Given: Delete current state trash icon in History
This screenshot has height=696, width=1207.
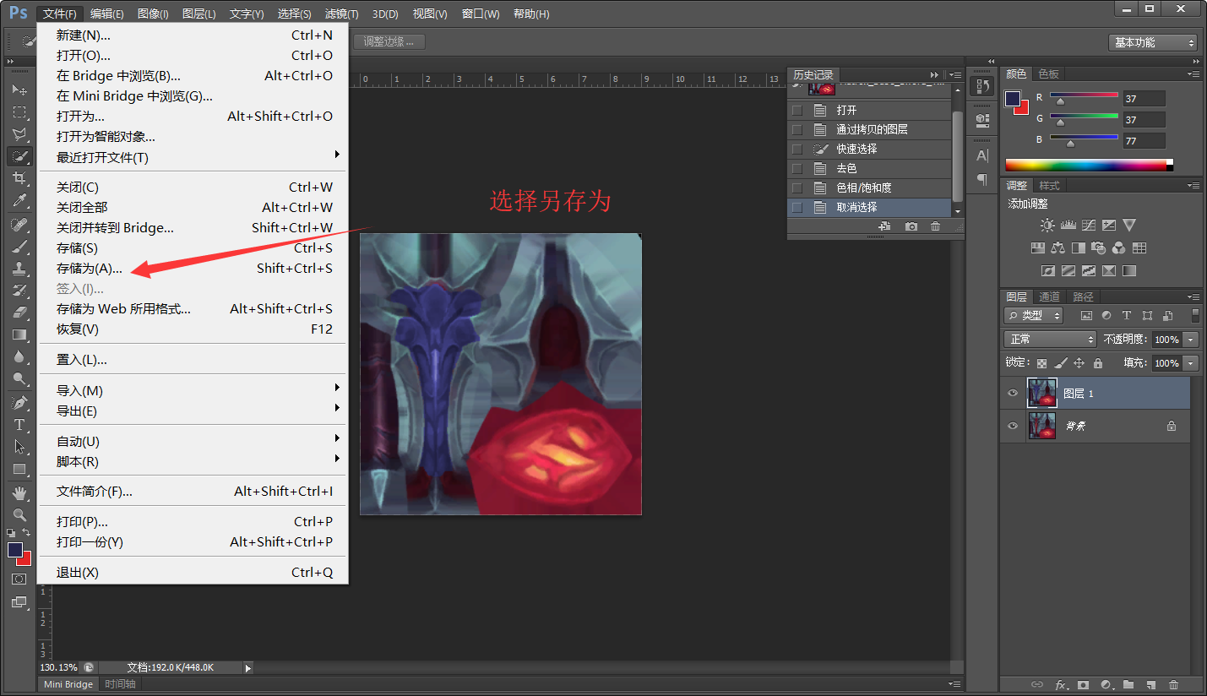Looking at the screenshot, I should 935,226.
